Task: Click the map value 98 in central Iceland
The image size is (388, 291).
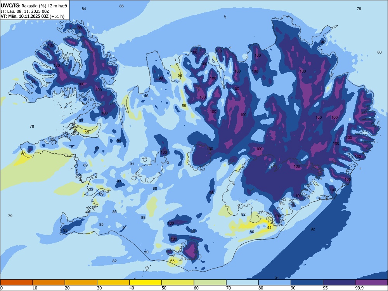Action: coord(211,192)
